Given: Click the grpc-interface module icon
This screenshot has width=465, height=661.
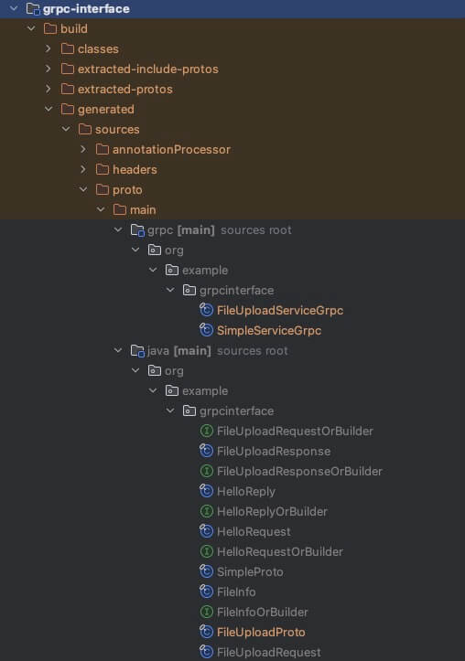Looking at the screenshot, I should [x=33, y=8].
